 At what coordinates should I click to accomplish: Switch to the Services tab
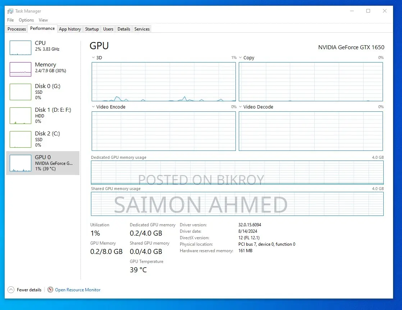142,29
